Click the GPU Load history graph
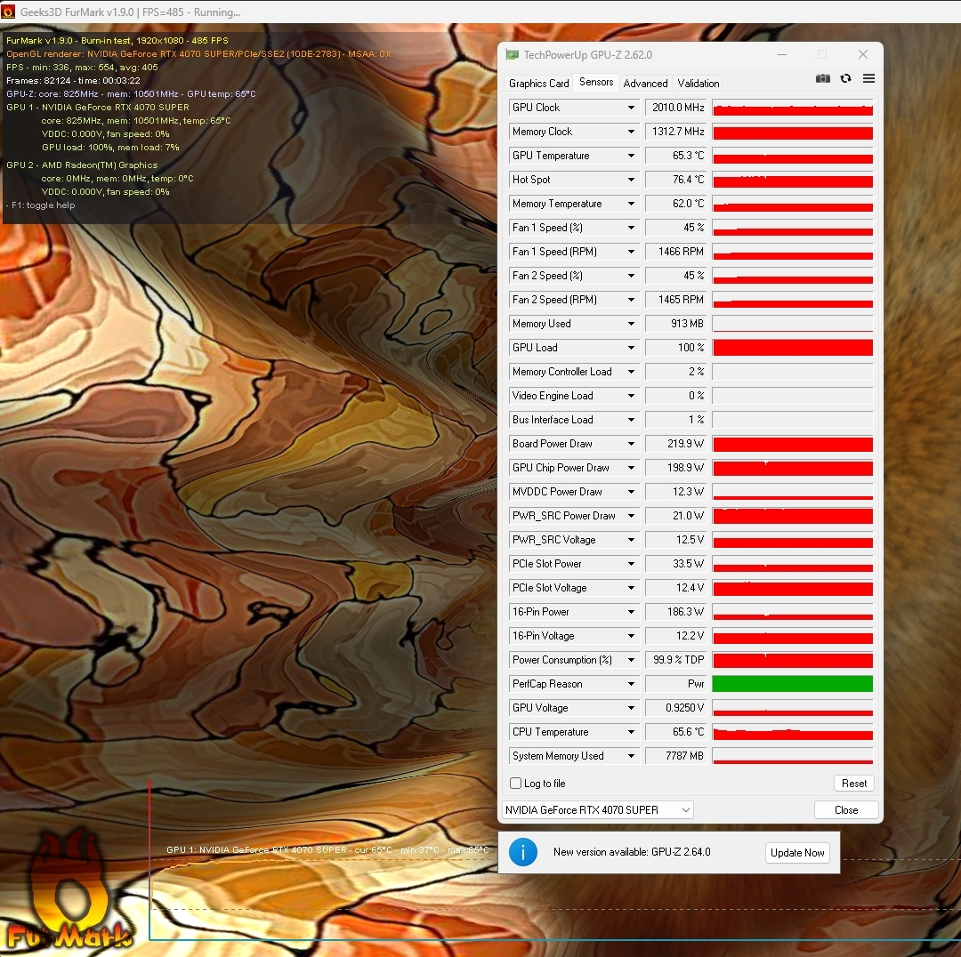This screenshot has height=957, width=961. point(793,348)
